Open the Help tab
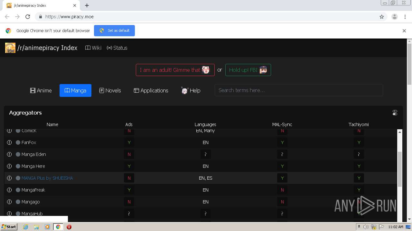The height and width of the screenshot is (231, 412). tap(191, 90)
